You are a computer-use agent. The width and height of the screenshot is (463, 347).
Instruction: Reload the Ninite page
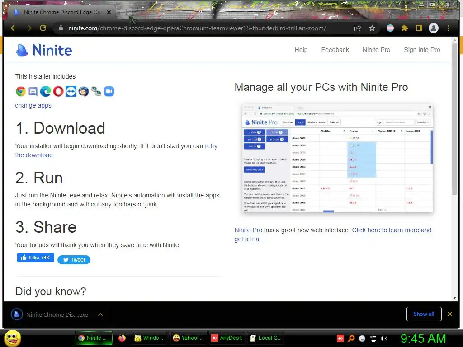43,28
